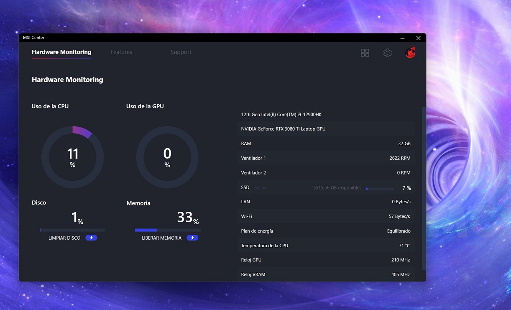Image resolution: width=511 pixels, height=310 pixels.
Task: Click the GPU usage circular gauge
Action: coord(167,157)
